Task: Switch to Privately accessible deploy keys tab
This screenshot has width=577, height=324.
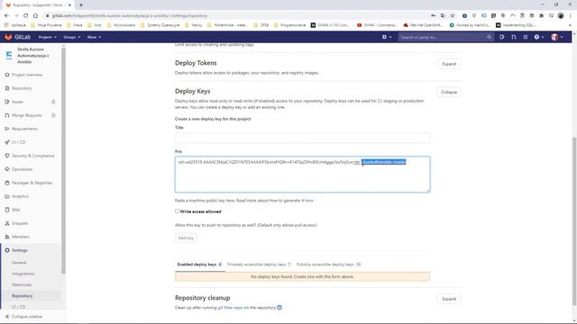Action: coord(259,265)
